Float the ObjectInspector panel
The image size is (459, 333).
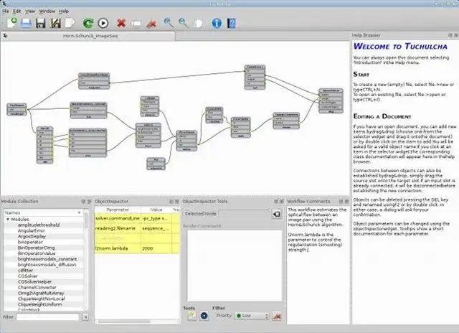pyautogui.click(x=171, y=202)
